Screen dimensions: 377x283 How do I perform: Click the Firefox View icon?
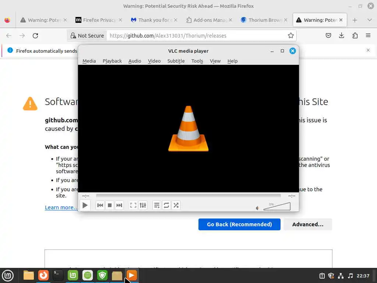point(7,20)
